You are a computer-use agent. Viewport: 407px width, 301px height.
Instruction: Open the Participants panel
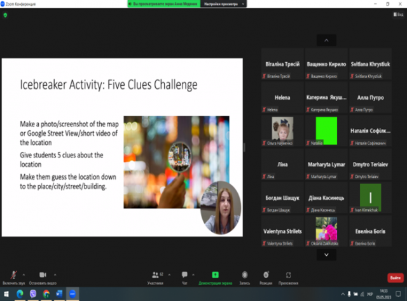(155, 275)
